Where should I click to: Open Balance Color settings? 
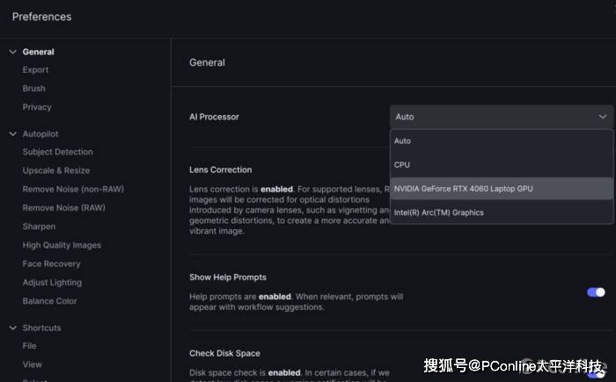point(49,301)
